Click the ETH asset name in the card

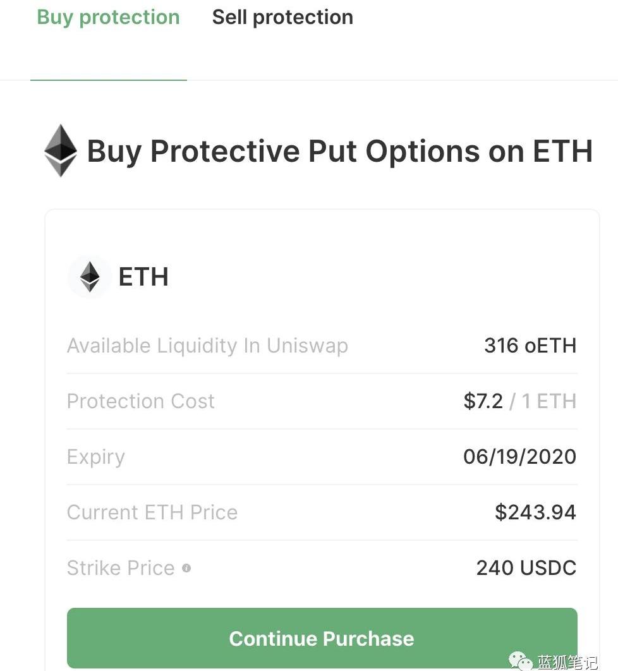143,277
